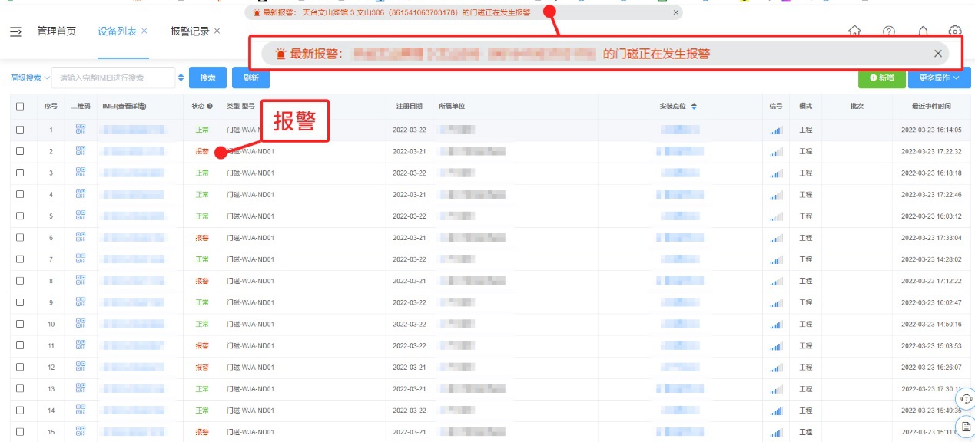This screenshot has height=442, width=975.
Task: Click the QR code icon in row 8
Action: point(81,281)
